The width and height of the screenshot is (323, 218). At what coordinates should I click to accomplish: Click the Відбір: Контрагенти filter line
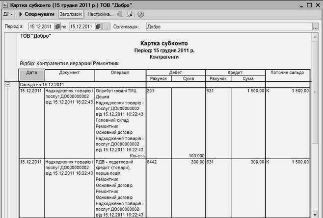pyautogui.click(x=69, y=63)
